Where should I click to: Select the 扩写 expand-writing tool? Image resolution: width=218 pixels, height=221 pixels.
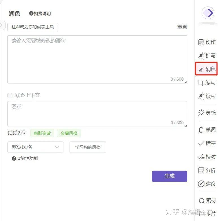207,56
